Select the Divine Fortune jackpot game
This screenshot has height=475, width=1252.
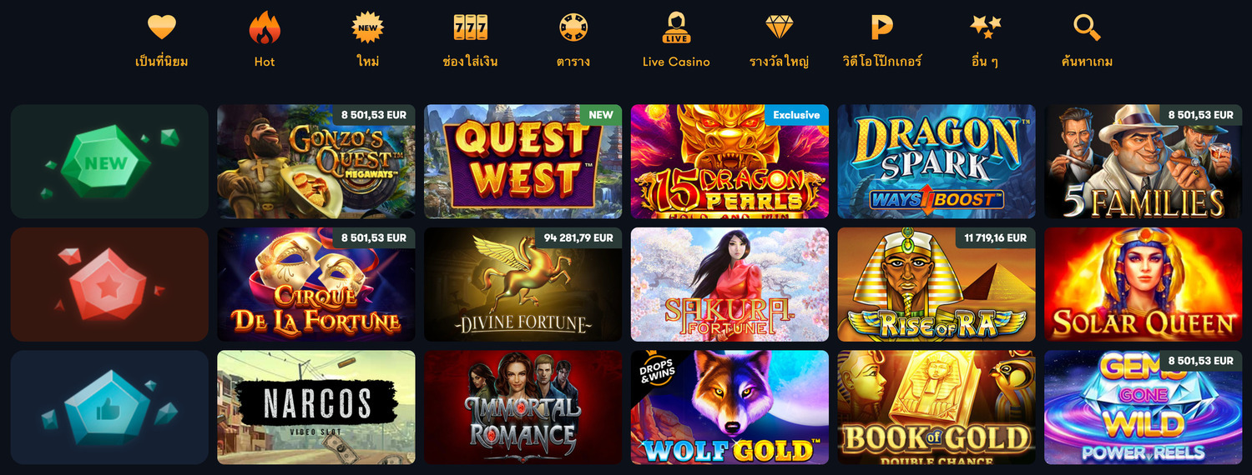(523, 284)
